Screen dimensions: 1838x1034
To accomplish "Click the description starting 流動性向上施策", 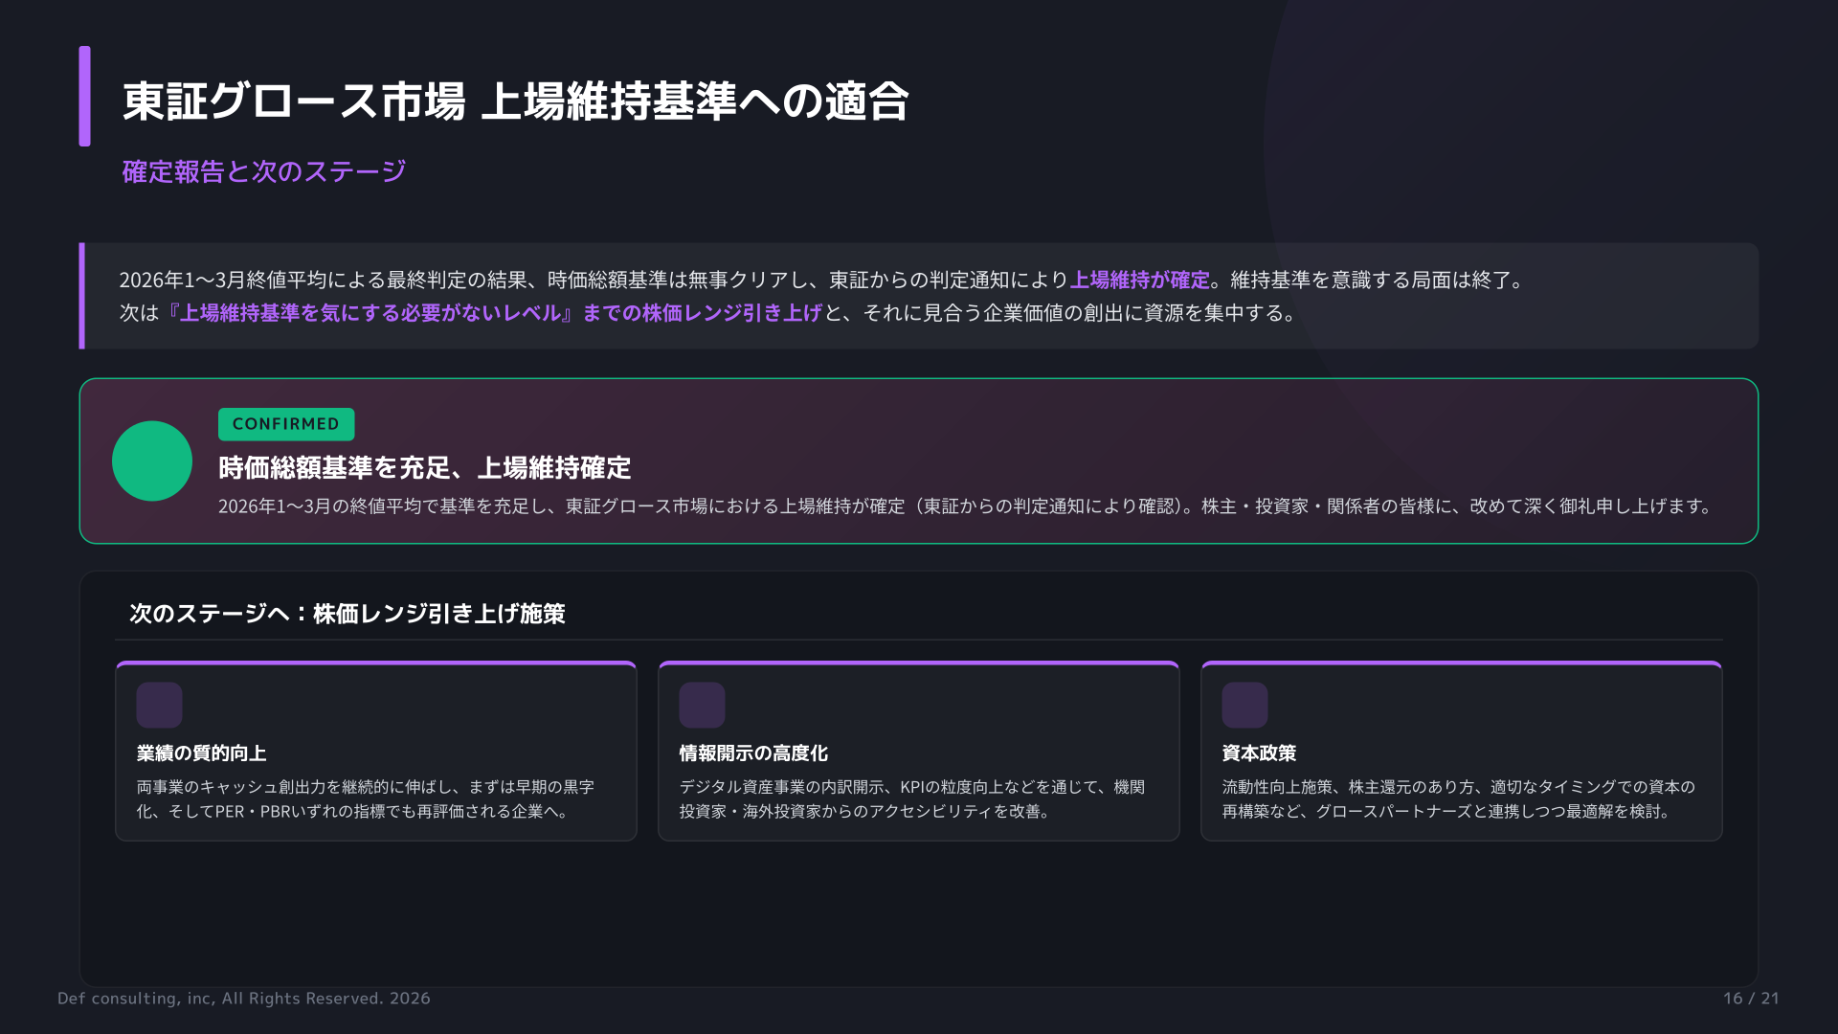I will click(x=1459, y=798).
